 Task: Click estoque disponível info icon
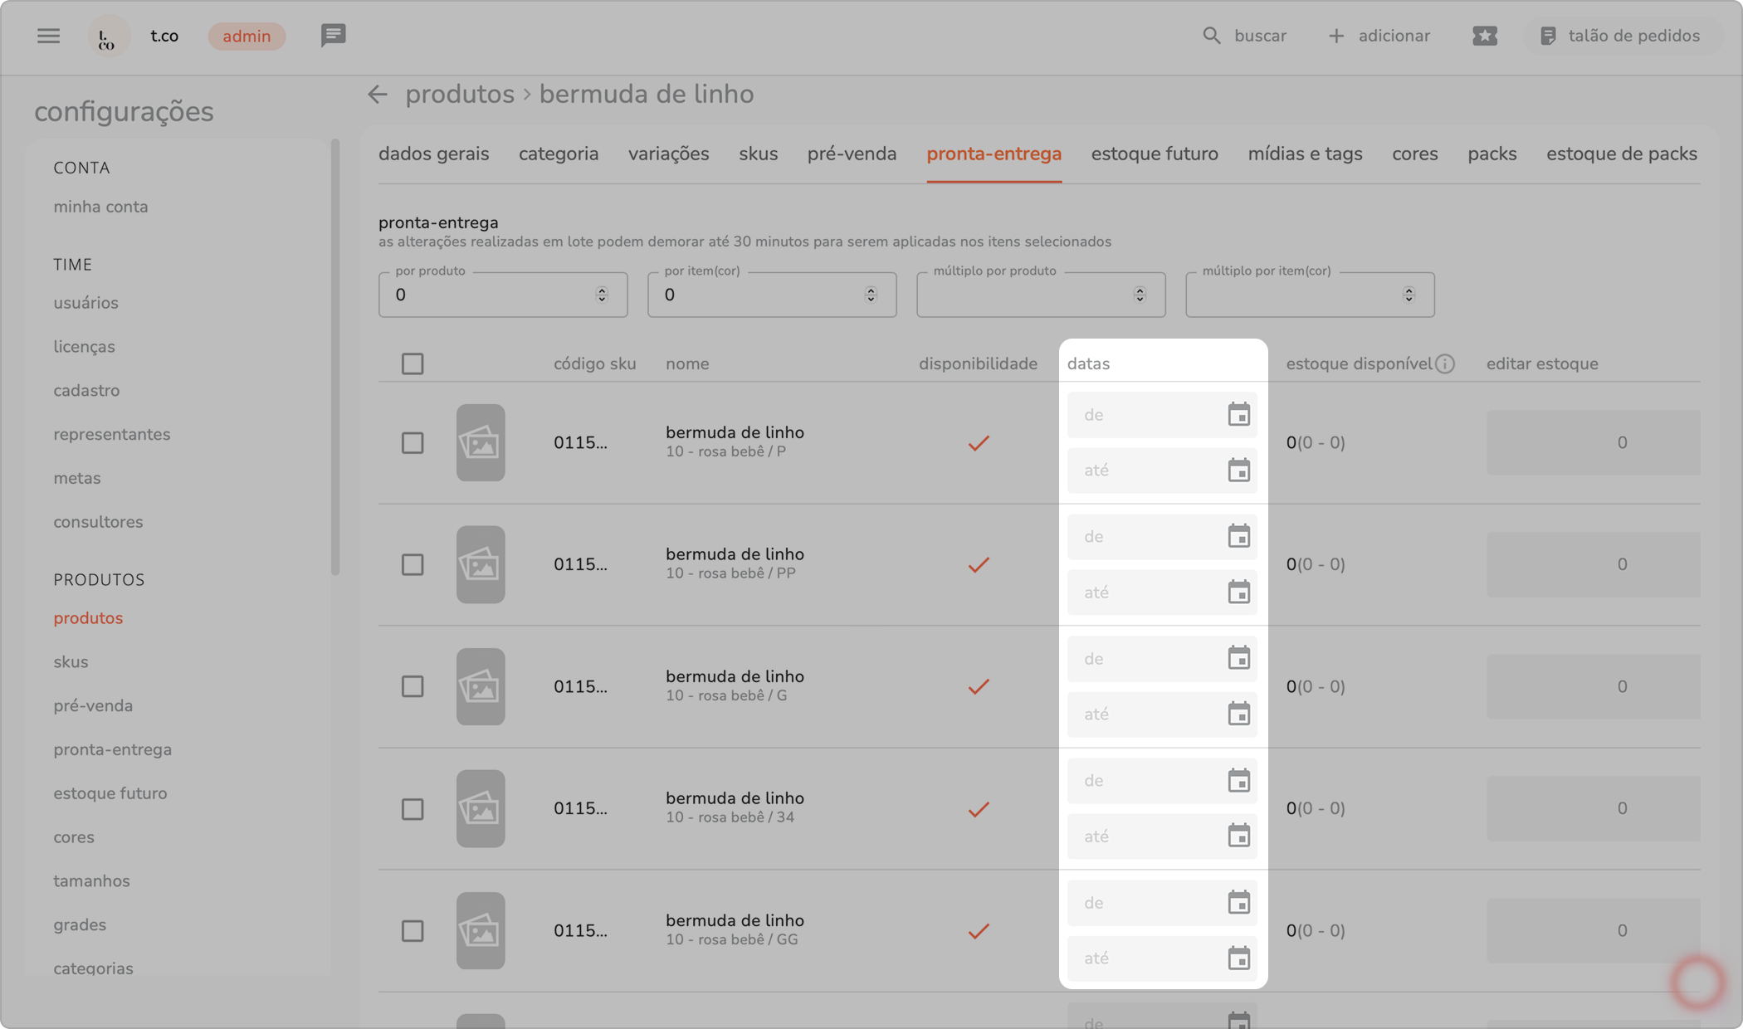point(1445,363)
